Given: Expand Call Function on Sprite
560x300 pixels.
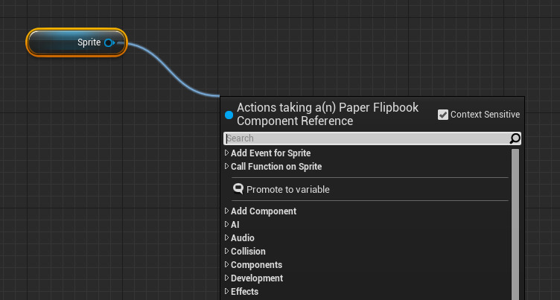Looking at the screenshot, I should point(276,167).
